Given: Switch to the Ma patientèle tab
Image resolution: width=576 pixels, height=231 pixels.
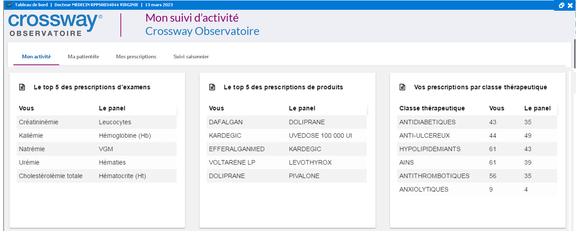Looking at the screenshot, I should click(83, 57).
